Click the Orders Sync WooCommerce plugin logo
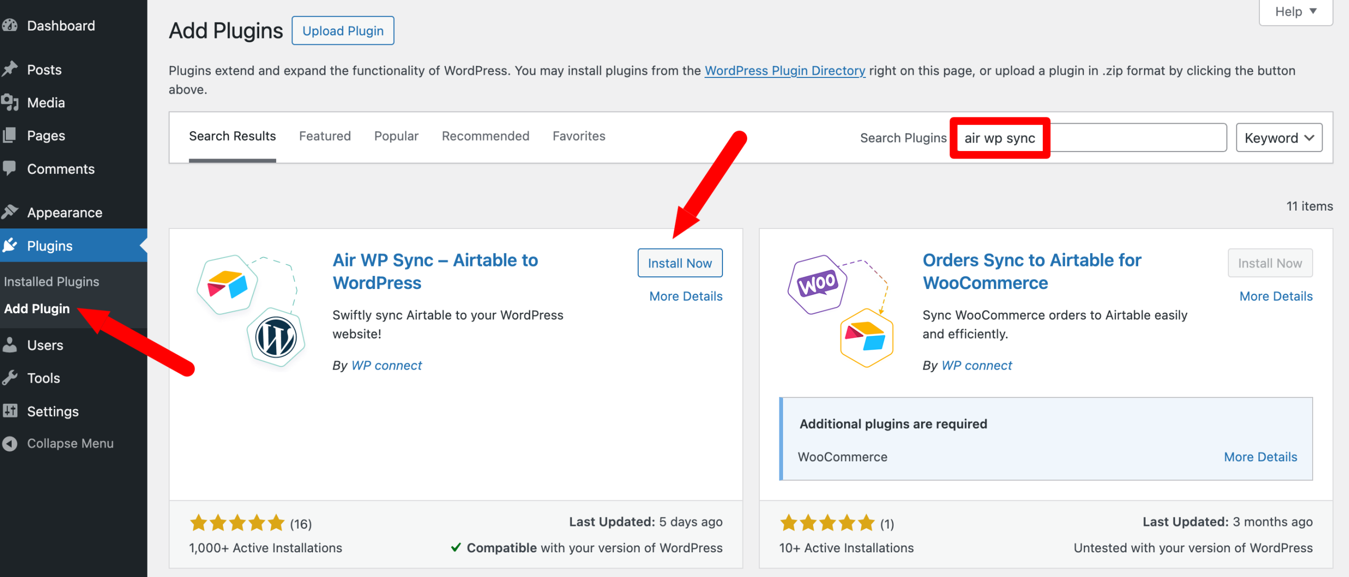The image size is (1349, 577). click(x=841, y=311)
